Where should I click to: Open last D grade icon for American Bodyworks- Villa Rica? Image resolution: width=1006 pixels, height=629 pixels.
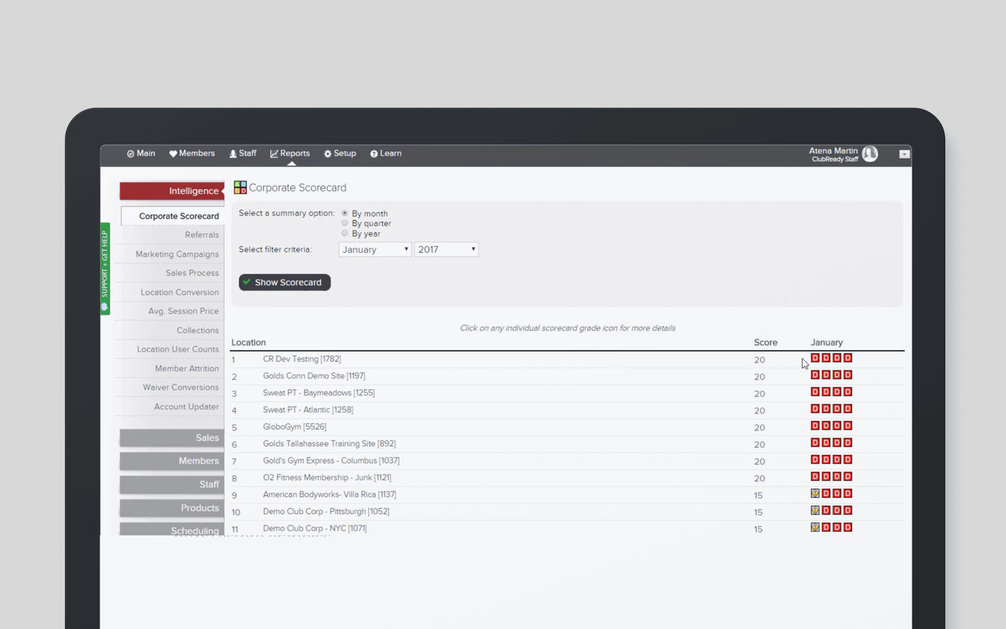coord(848,493)
